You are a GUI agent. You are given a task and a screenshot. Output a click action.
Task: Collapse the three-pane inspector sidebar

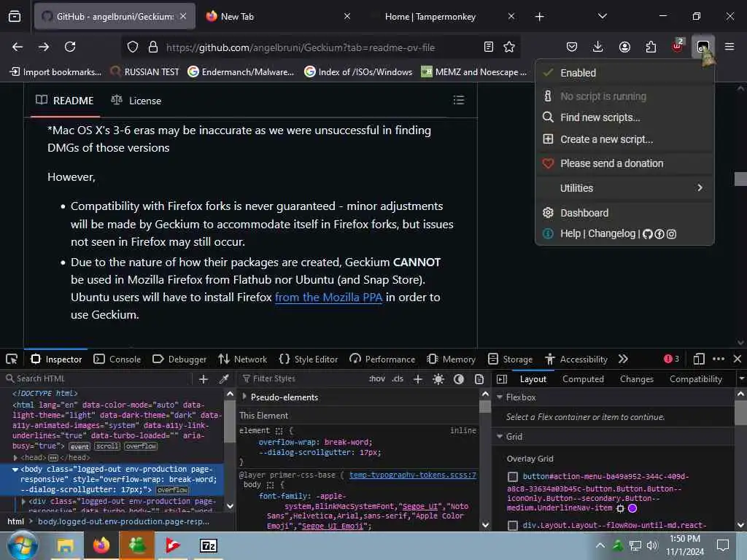click(x=502, y=379)
